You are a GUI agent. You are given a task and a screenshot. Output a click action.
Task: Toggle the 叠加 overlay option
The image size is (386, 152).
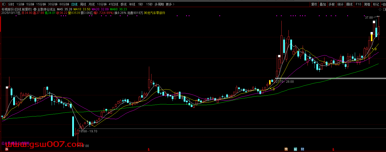323,4
